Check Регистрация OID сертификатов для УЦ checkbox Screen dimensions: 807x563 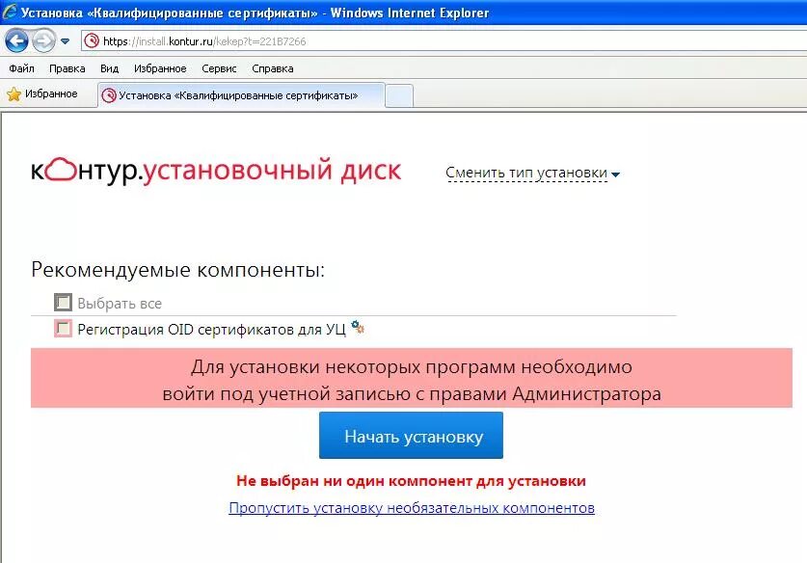[x=63, y=329]
